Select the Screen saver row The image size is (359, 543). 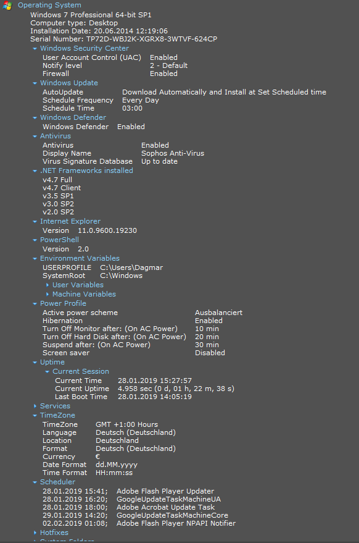pyautogui.click(x=134, y=352)
